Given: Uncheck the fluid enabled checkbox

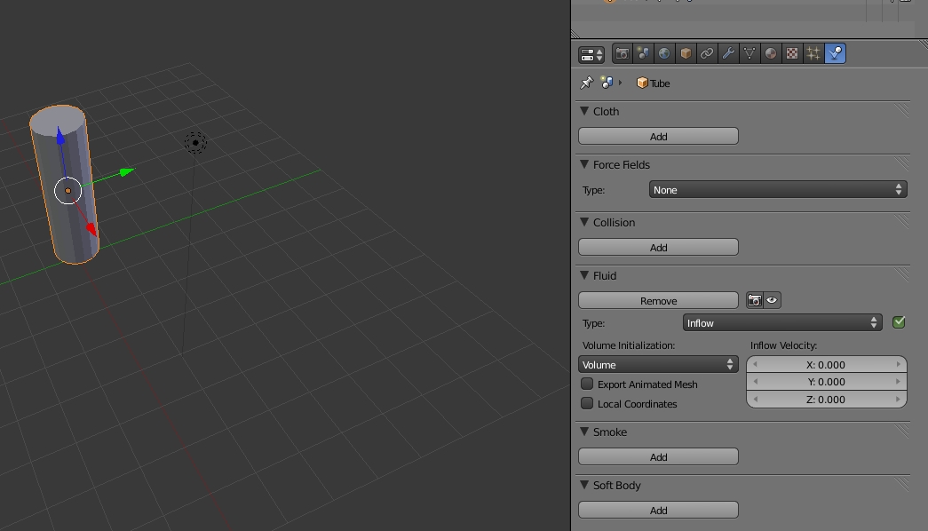Looking at the screenshot, I should point(899,322).
